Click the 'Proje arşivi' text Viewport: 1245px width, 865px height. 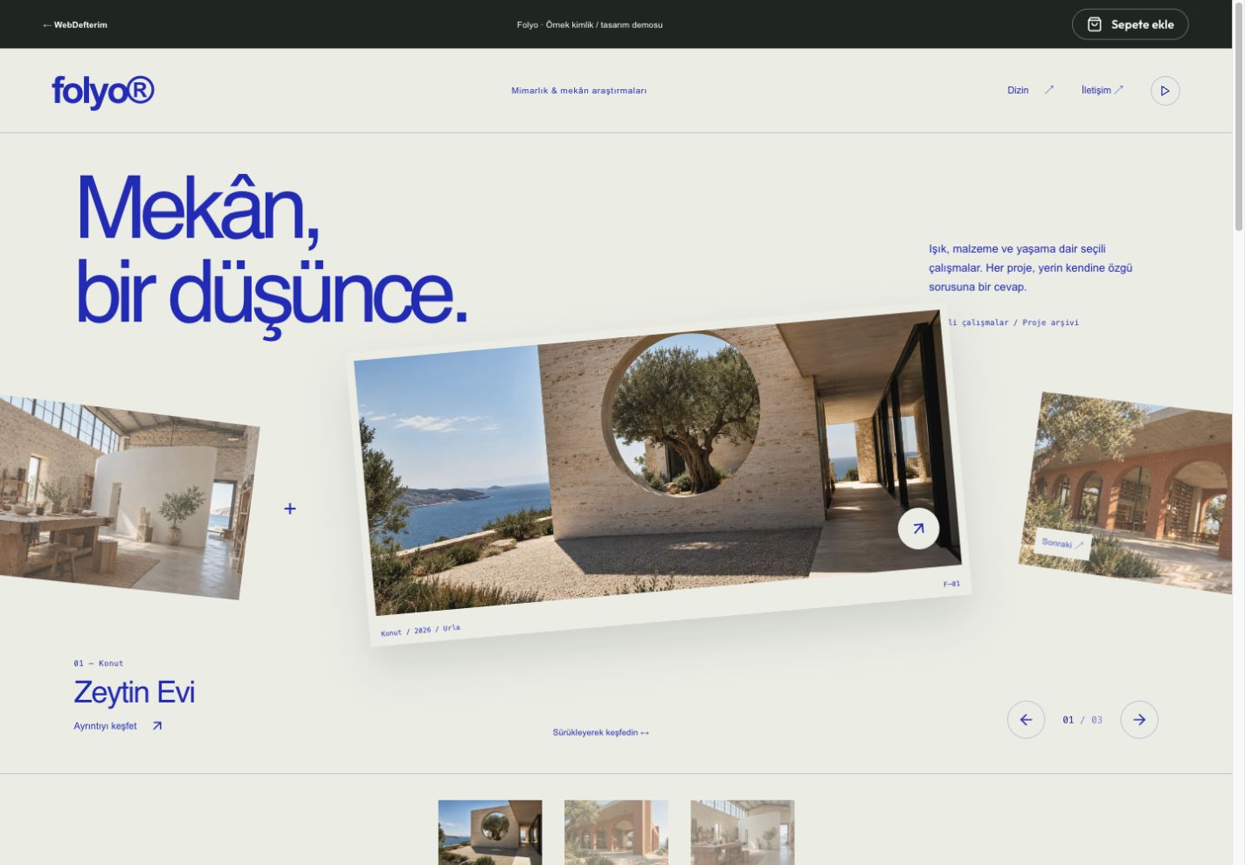pyautogui.click(x=1050, y=322)
